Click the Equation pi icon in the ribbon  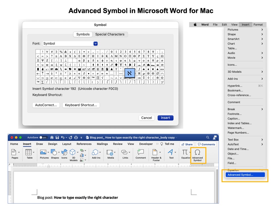click(x=185, y=152)
